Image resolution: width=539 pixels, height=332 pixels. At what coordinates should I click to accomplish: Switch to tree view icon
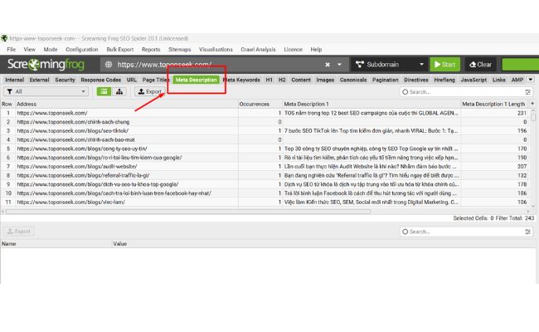(120, 92)
